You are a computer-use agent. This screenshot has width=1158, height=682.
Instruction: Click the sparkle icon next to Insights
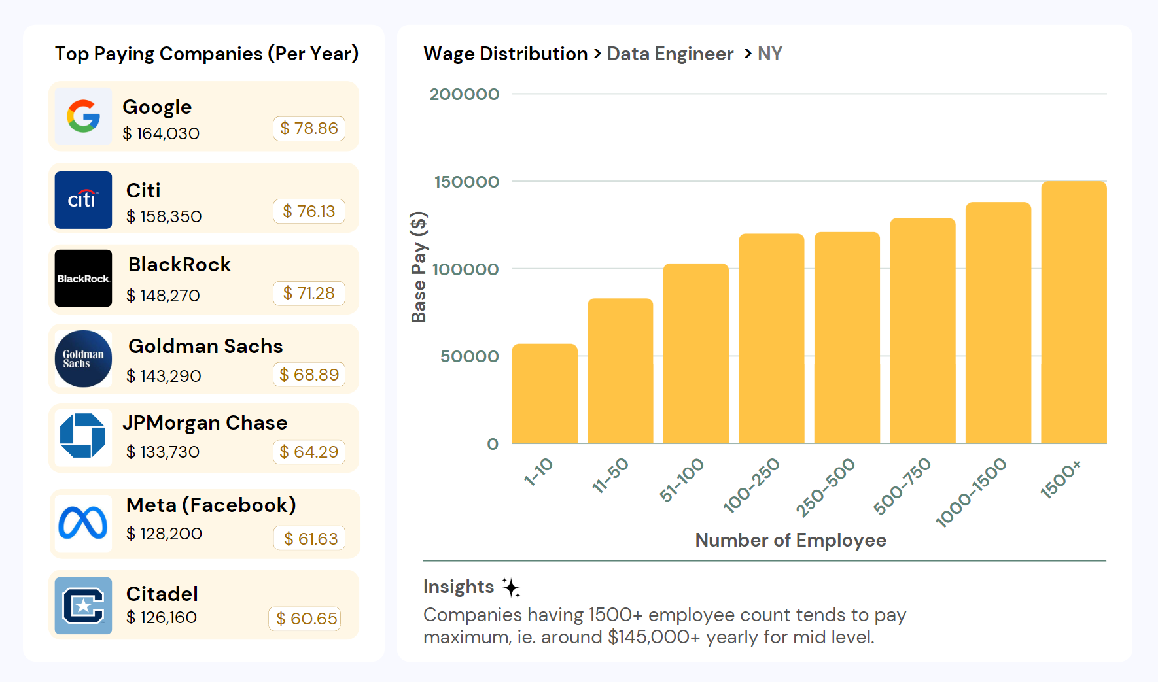(512, 587)
